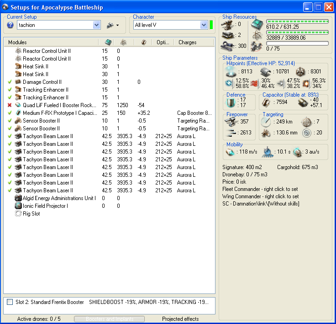Select the empty Rig Slot row
Image resolution: width=336 pixels, height=324 pixels.
click(x=109, y=214)
